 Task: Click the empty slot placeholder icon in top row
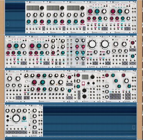[8, 24]
